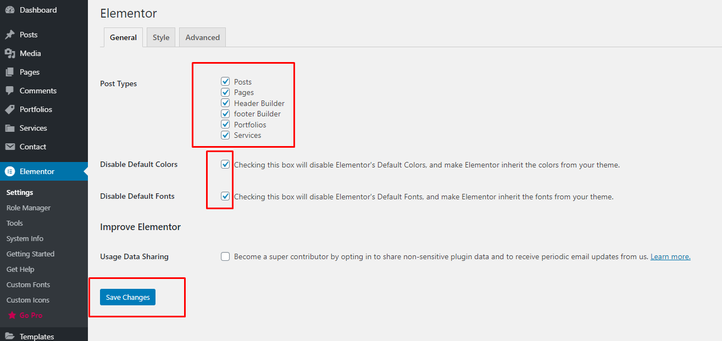Uncheck the Portfolios post type checkbox
This screenshot has height=341, width=722.
pos(225,125)
